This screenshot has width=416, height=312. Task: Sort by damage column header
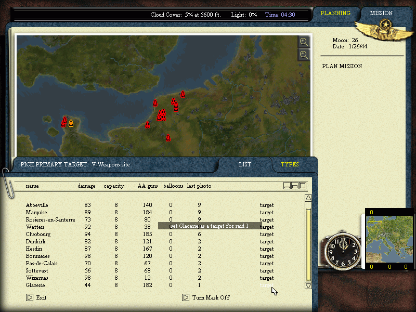click(86, 186)
